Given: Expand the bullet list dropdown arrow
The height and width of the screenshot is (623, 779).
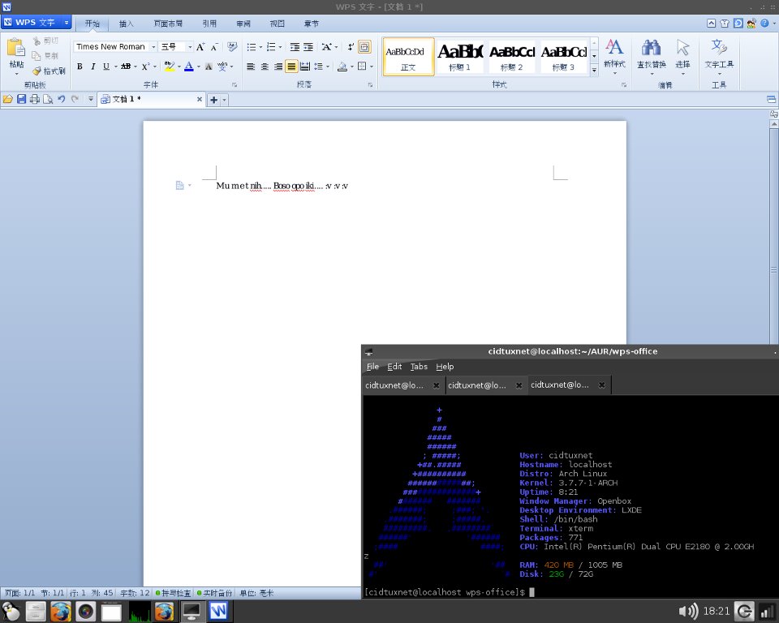Looking at the screenshot, I should coord(260,47).
